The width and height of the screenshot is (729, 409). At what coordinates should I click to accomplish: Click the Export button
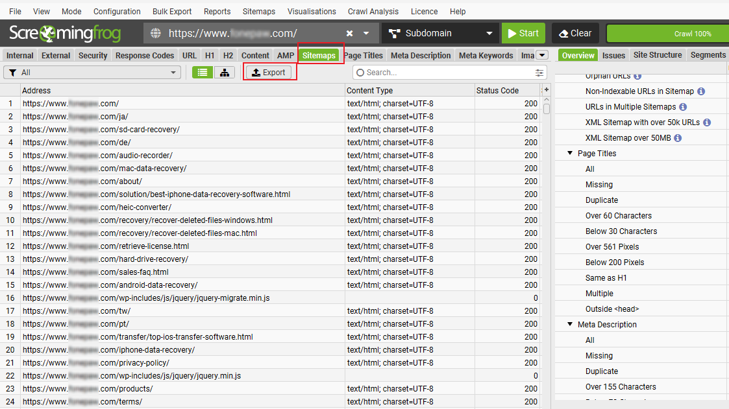point(269,73)
